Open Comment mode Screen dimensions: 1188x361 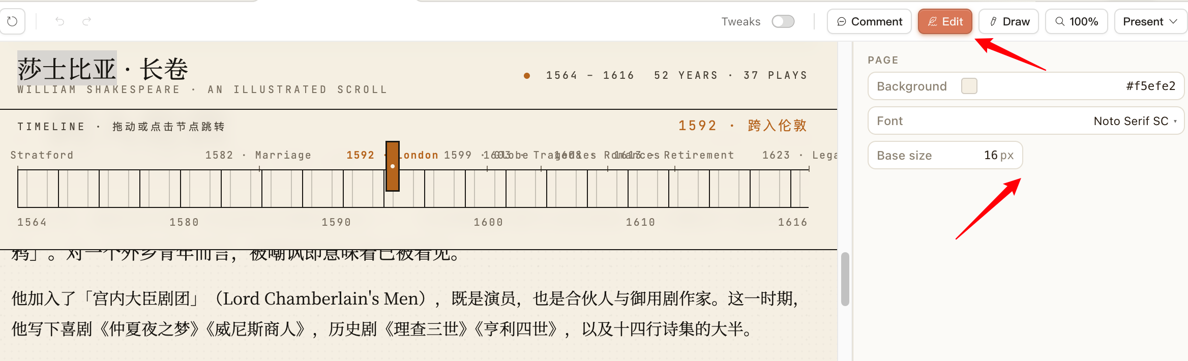tap(869, 21)
